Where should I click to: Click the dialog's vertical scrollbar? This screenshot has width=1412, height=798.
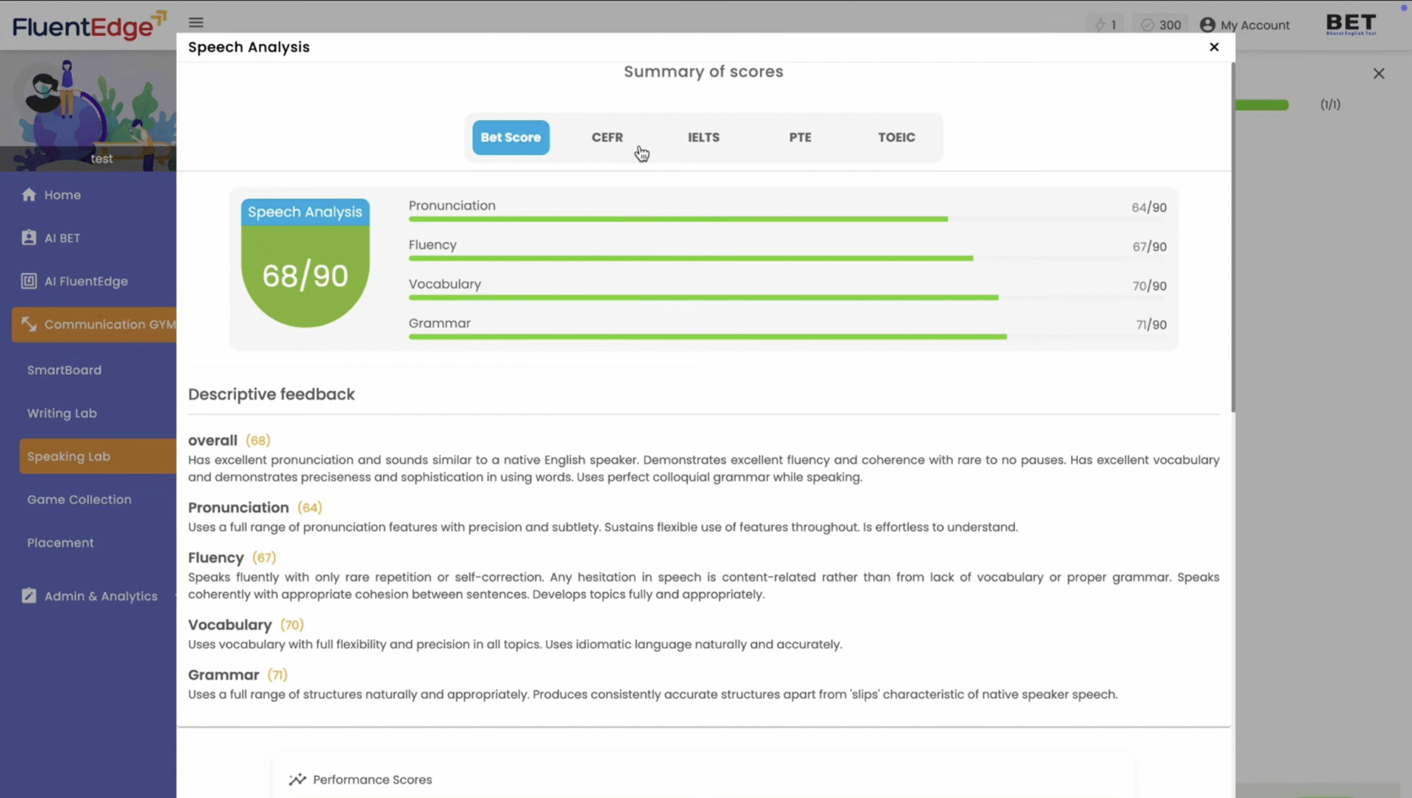tap(1233, 237)
